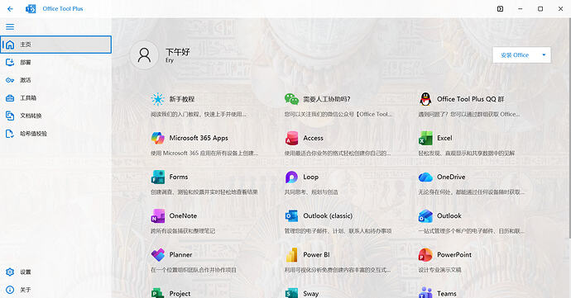Click the Sway app icon
The width and height of the screenshot is (571, 298).
click(291, 293)
